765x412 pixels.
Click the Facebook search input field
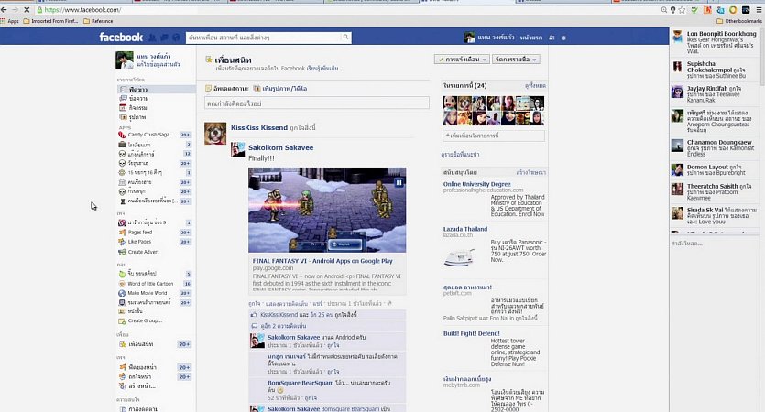[x=243, y=38]
